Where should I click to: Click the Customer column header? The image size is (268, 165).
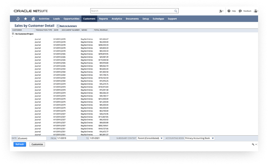17,30
